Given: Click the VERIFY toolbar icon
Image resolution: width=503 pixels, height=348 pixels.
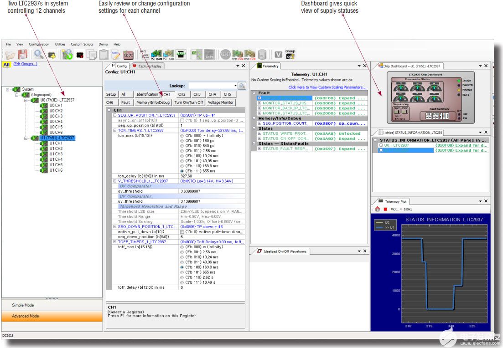Looking at the screenshot, I should point(181,55).
